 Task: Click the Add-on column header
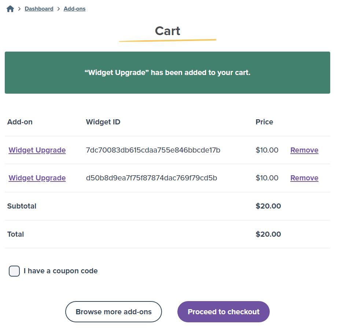20,122
